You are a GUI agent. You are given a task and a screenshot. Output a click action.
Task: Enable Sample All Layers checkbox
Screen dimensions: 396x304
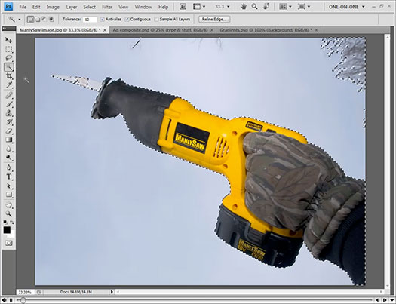[x=156, y=19]
